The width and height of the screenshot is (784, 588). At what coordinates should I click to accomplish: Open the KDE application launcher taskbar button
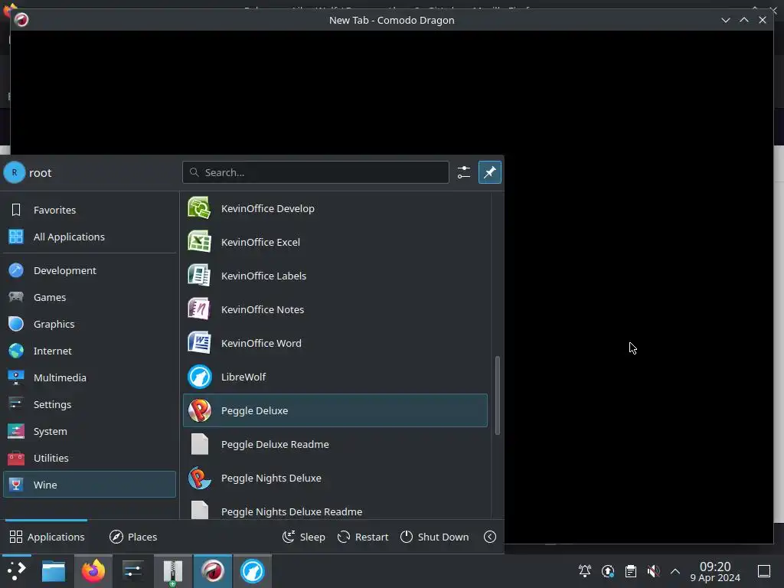coord(17,571)
